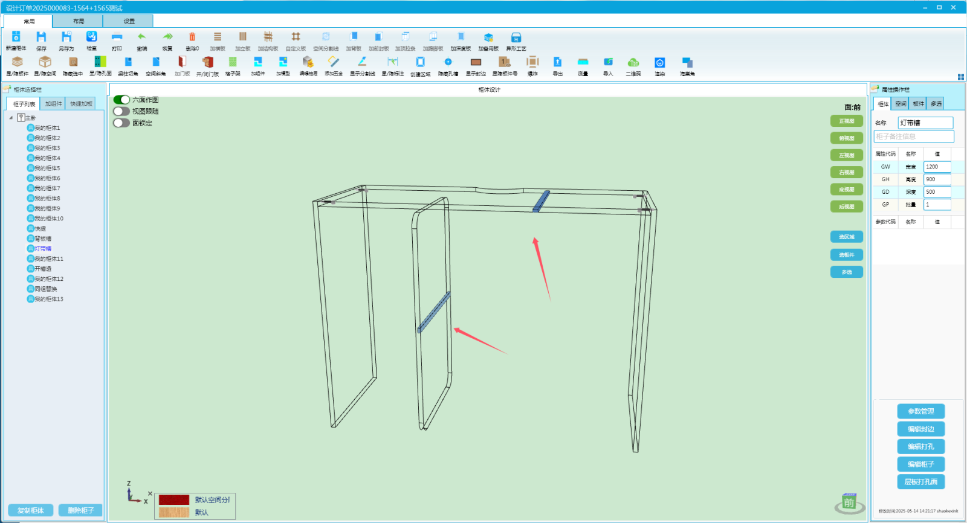Select 我的柜体5 in the cabinet list
Viewport: 967px width, 523px height.
tap(47, 168)
